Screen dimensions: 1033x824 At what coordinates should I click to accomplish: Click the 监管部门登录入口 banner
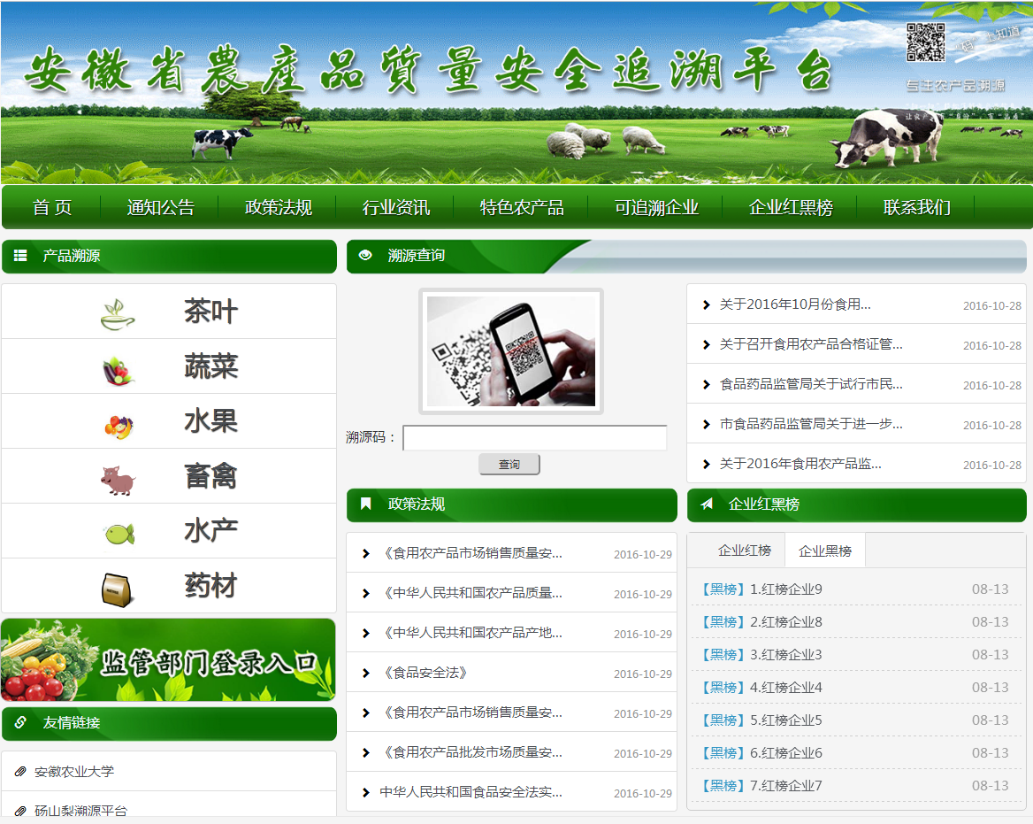tap(168, 660)
